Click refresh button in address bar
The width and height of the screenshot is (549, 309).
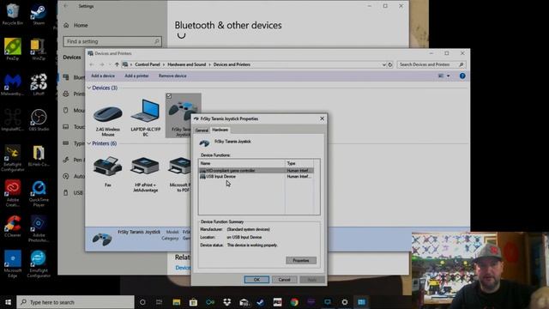(x=390, y=65)
